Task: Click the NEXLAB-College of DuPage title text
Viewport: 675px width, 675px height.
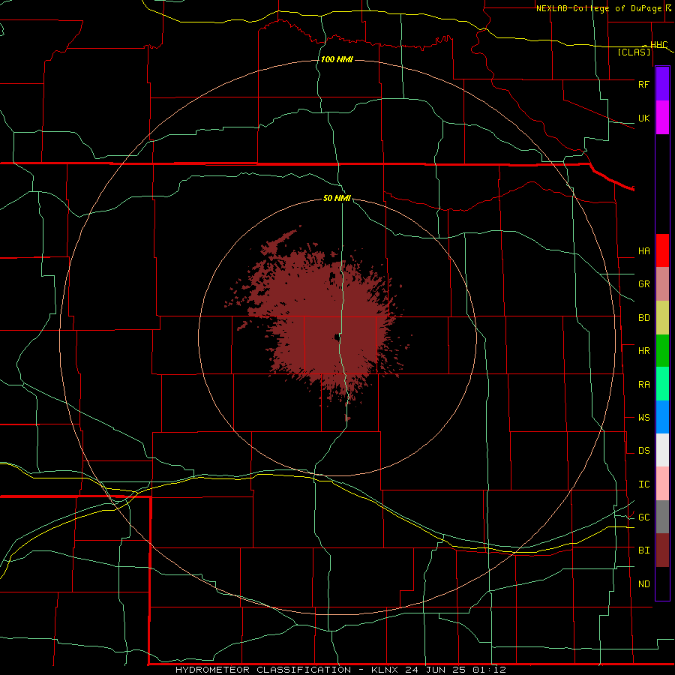Action: (x=598, y=8)
